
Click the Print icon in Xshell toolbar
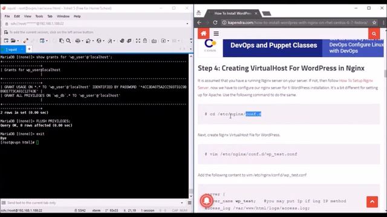click(78, 41)
